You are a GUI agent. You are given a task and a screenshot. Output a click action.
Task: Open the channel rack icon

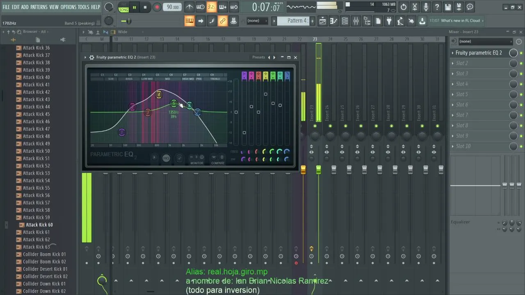coord(345,21)
